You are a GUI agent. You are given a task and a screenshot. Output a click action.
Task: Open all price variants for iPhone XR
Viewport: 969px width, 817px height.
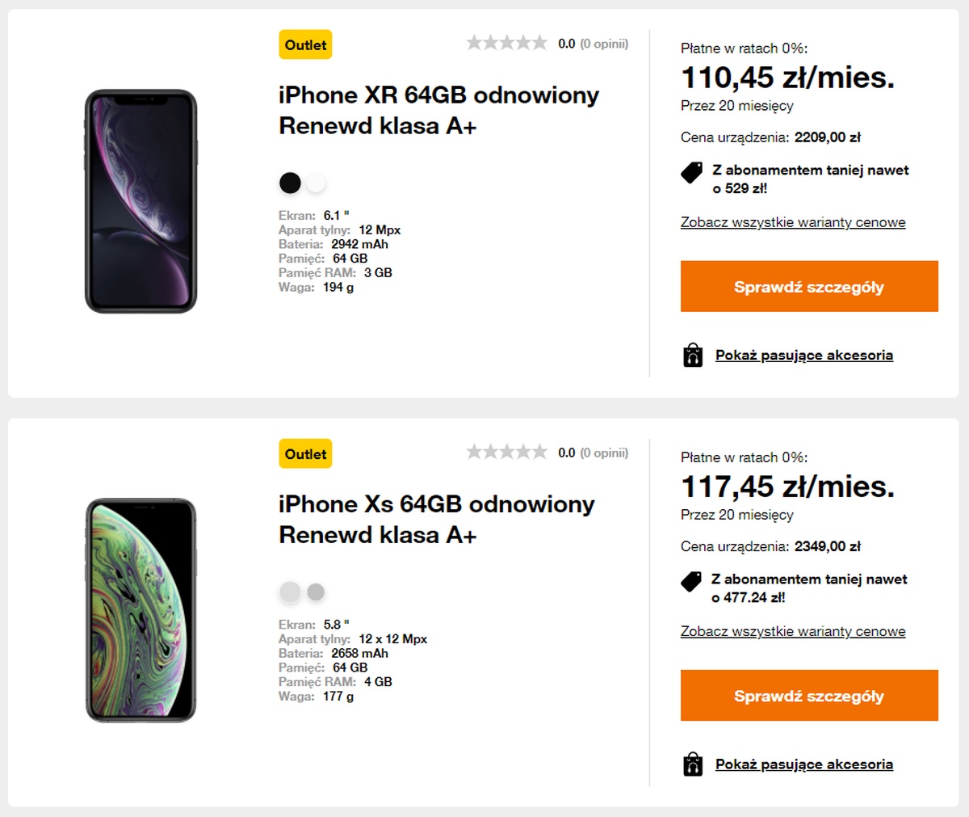tap(792, 222)
